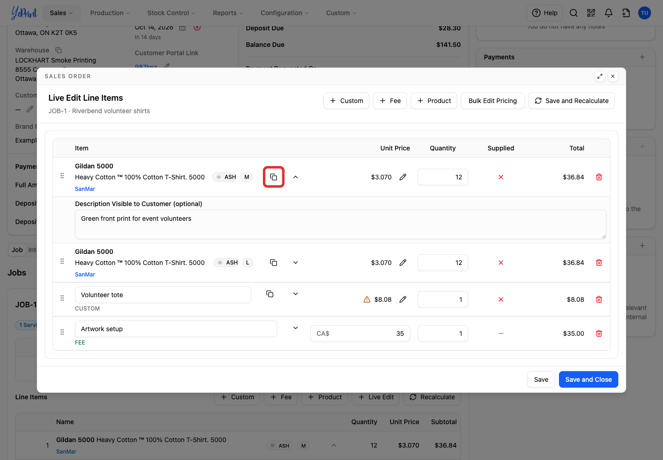This screenshot has width=663, height=460.
Task: Delete the Volunteer tote line item
Action: (599, 299)
